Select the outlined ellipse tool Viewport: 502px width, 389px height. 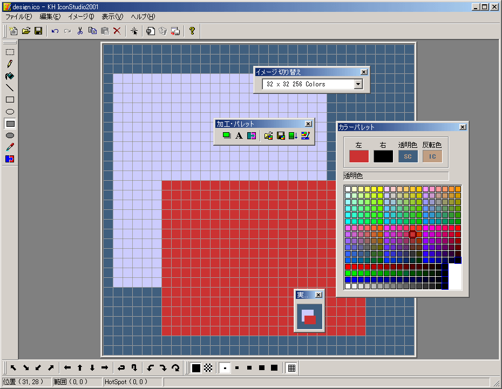[10, 112]
